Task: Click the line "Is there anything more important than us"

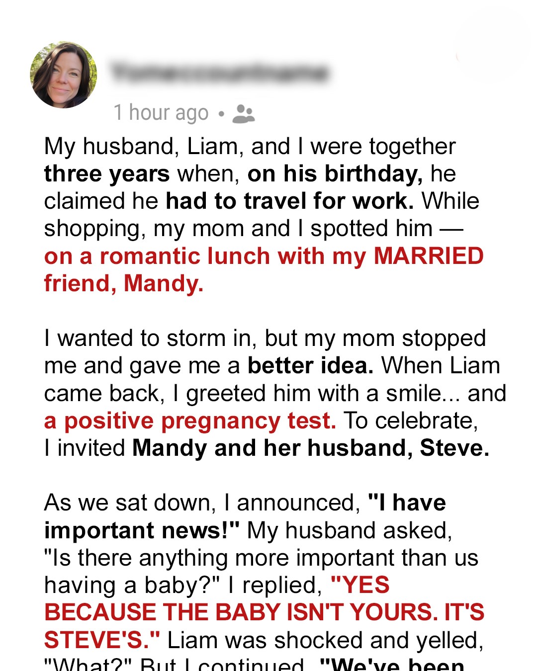Action: pyautogui.click(x=261, y=558)
